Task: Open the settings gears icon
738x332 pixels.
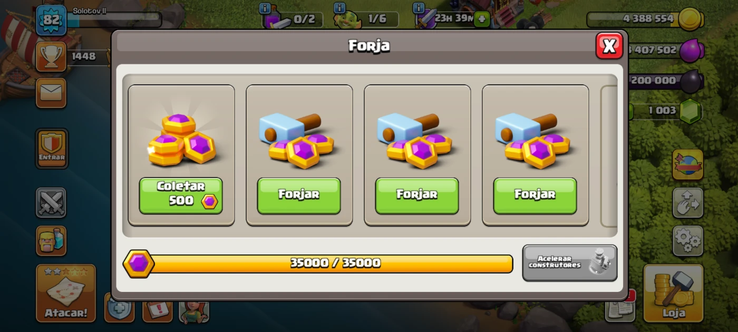Action: (688, 241)
